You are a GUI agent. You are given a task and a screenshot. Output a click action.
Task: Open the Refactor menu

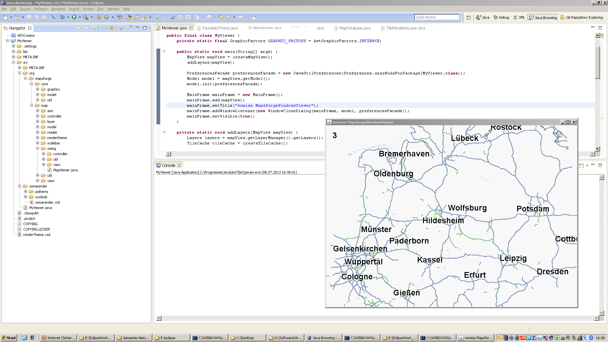pos(41,9)
